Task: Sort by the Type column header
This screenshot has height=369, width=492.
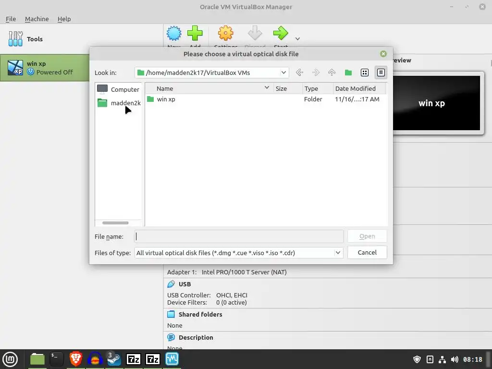Action: click(x=318, y=88)
